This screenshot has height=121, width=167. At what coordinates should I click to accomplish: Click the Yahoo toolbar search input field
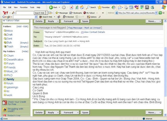(25, 13)
